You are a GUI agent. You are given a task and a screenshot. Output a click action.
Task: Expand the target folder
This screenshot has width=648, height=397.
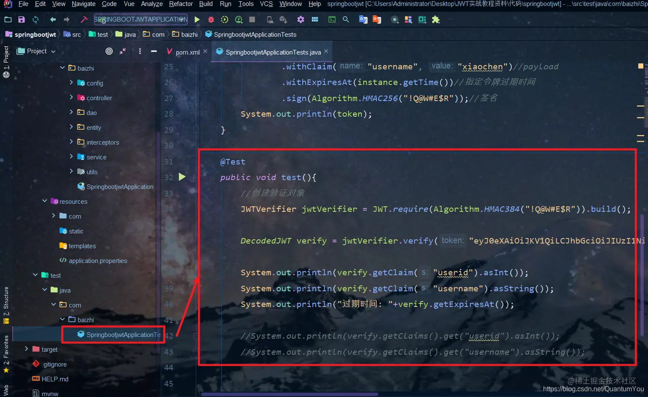coord(27,349)
